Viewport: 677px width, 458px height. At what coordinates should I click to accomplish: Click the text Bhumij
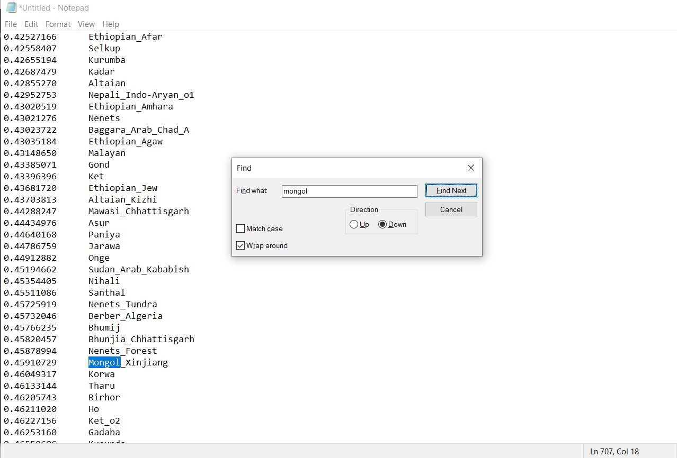[x=104, y=328]
